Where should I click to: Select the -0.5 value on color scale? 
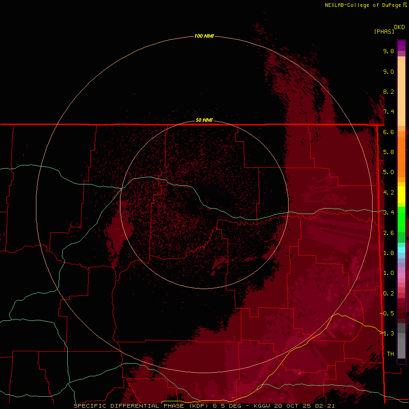coord(387,313)
